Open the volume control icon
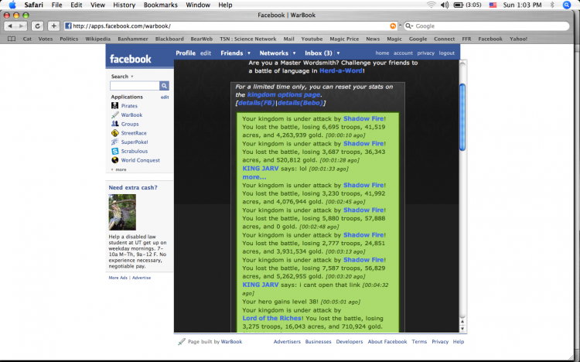This screenshot has width=580, height=362. 445,5
